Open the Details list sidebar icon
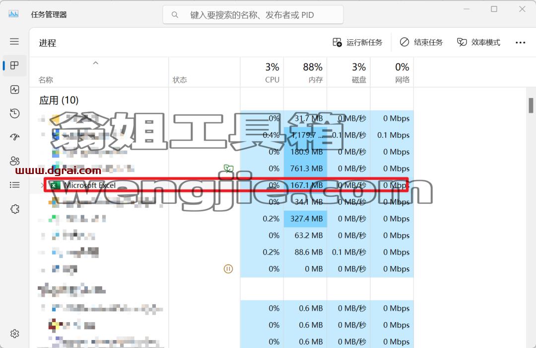 pos(14,185)
